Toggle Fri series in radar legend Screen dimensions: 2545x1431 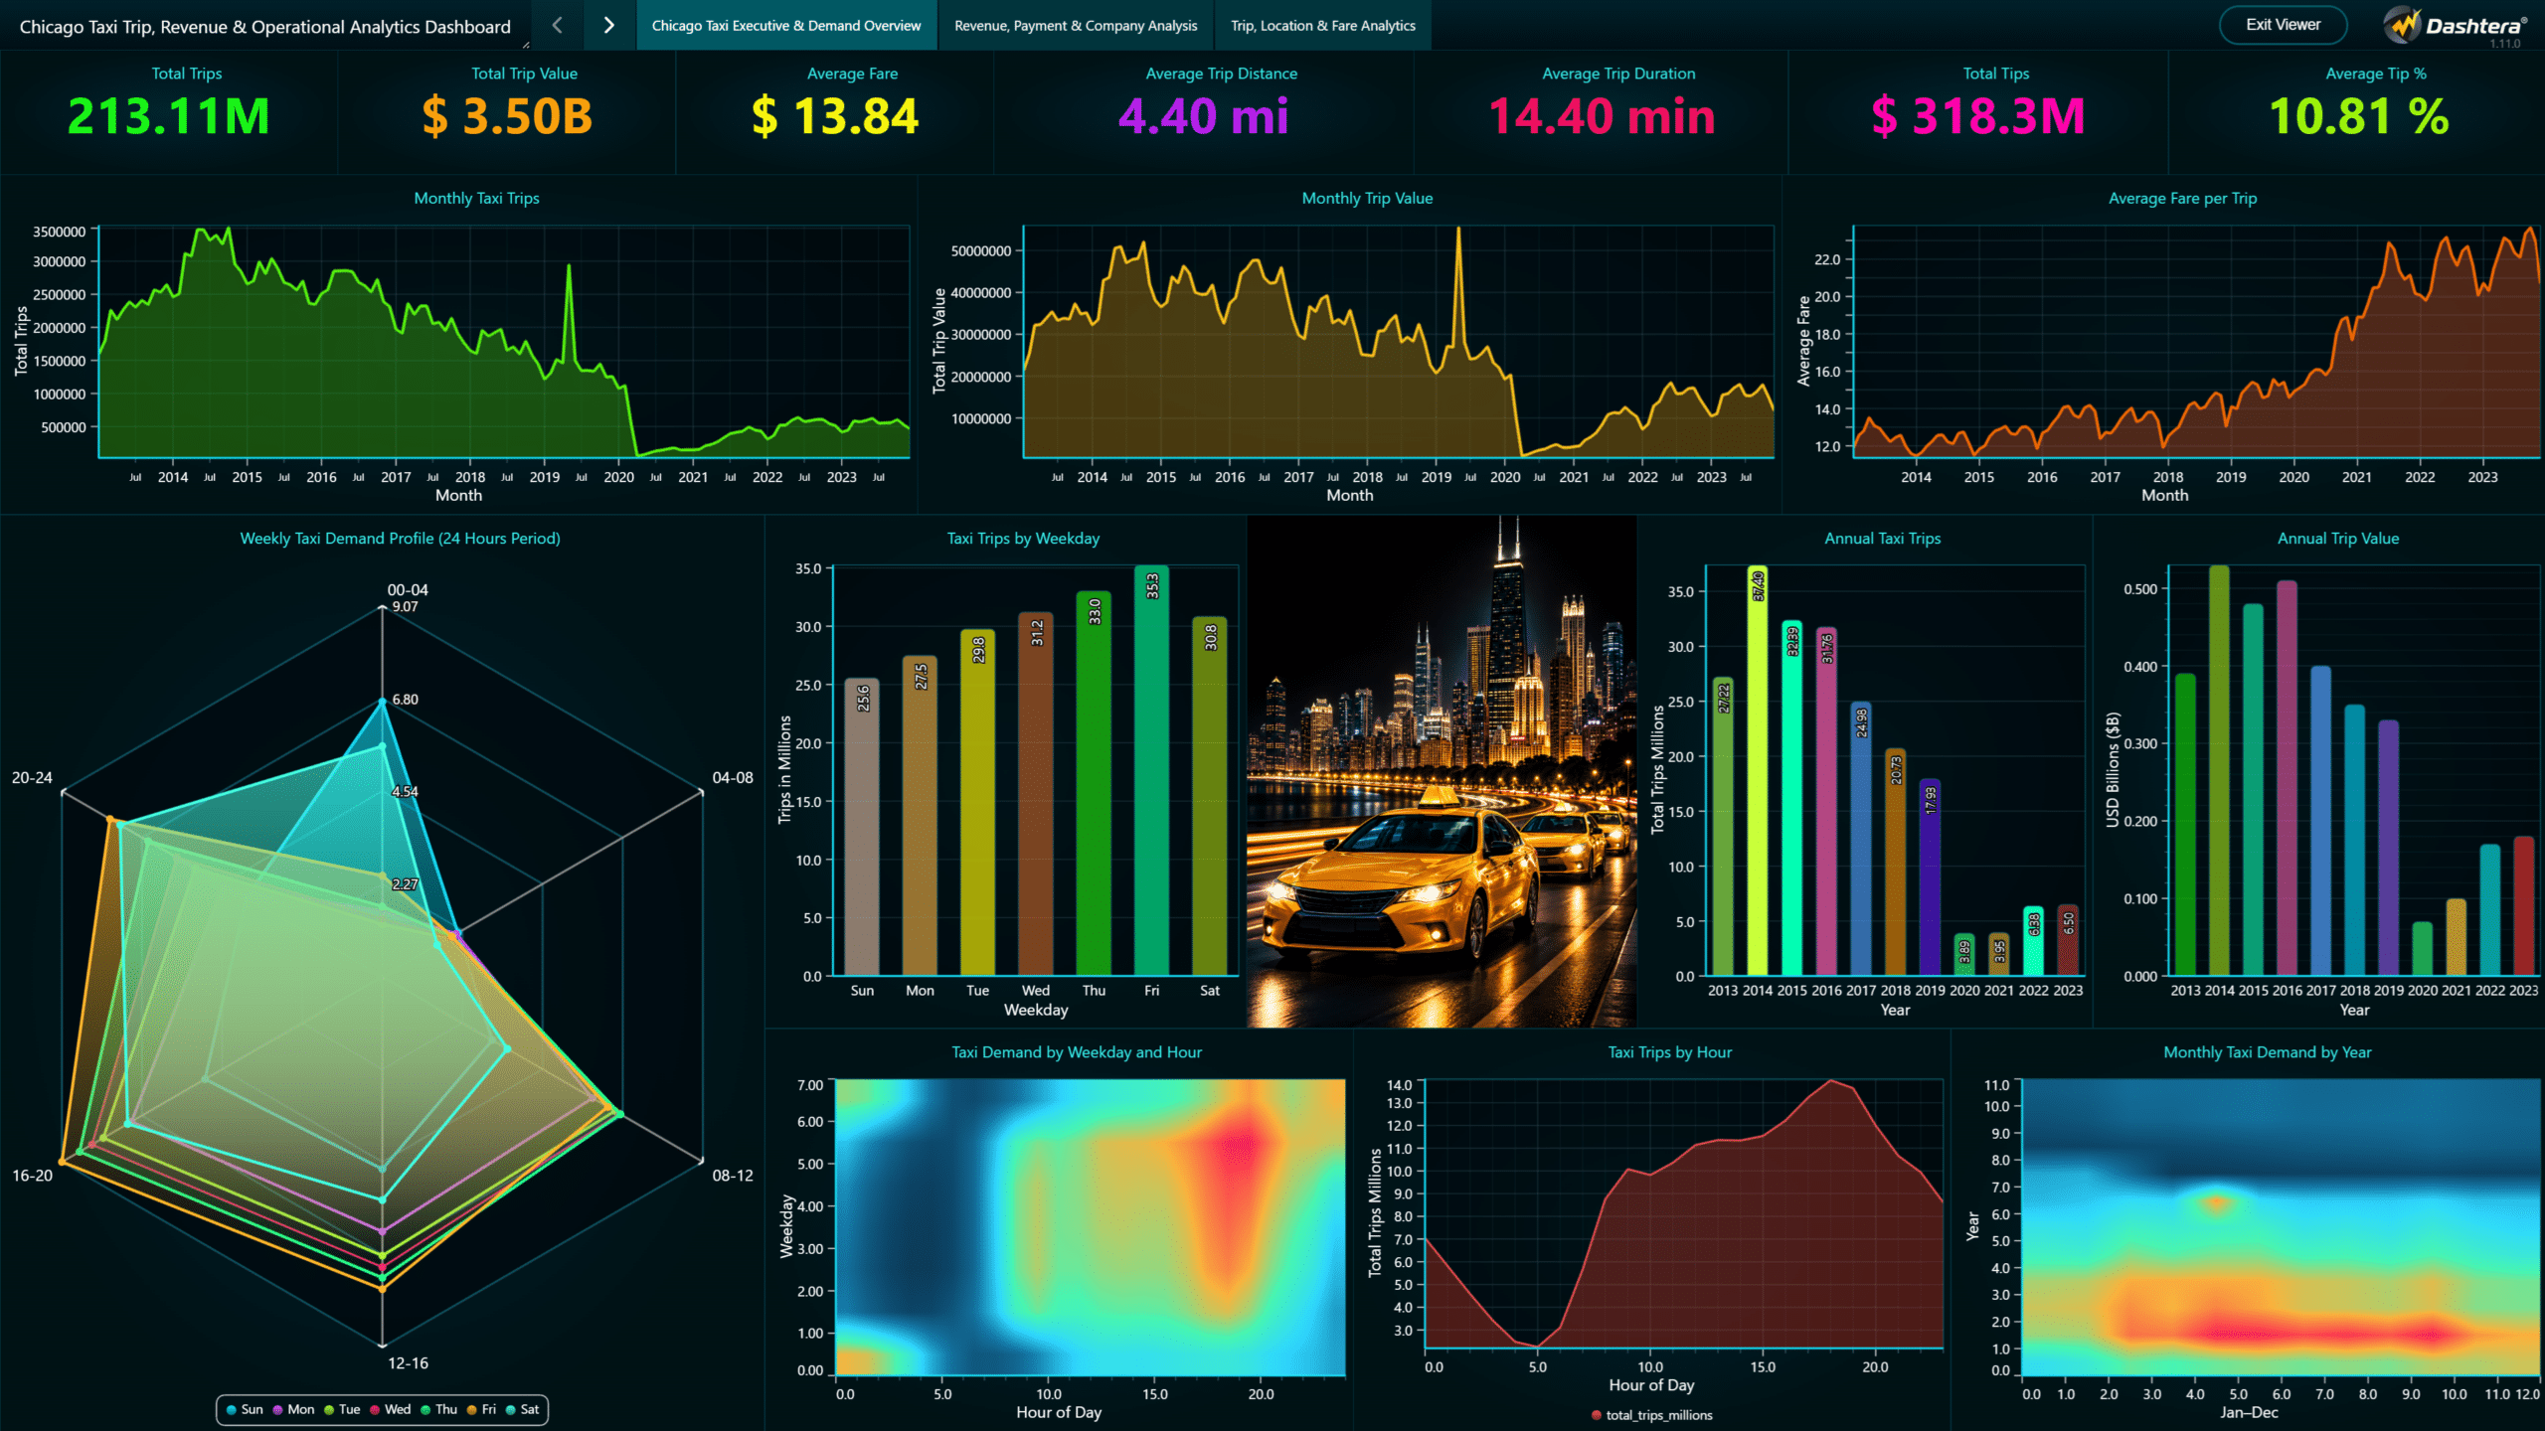481,1409
